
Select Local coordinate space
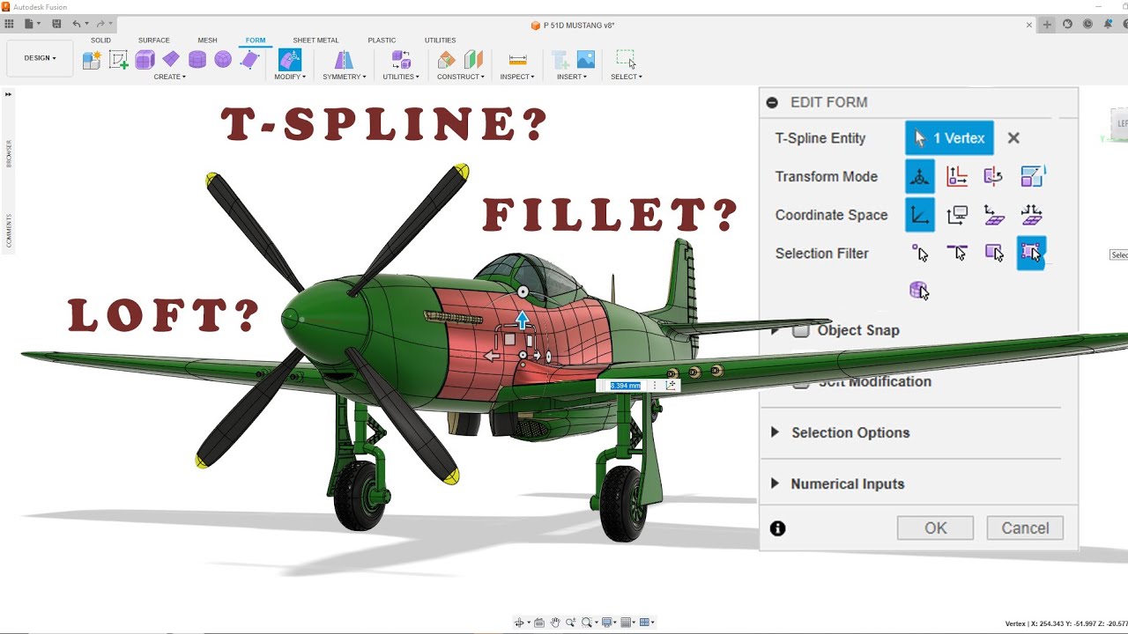[994, 215]
